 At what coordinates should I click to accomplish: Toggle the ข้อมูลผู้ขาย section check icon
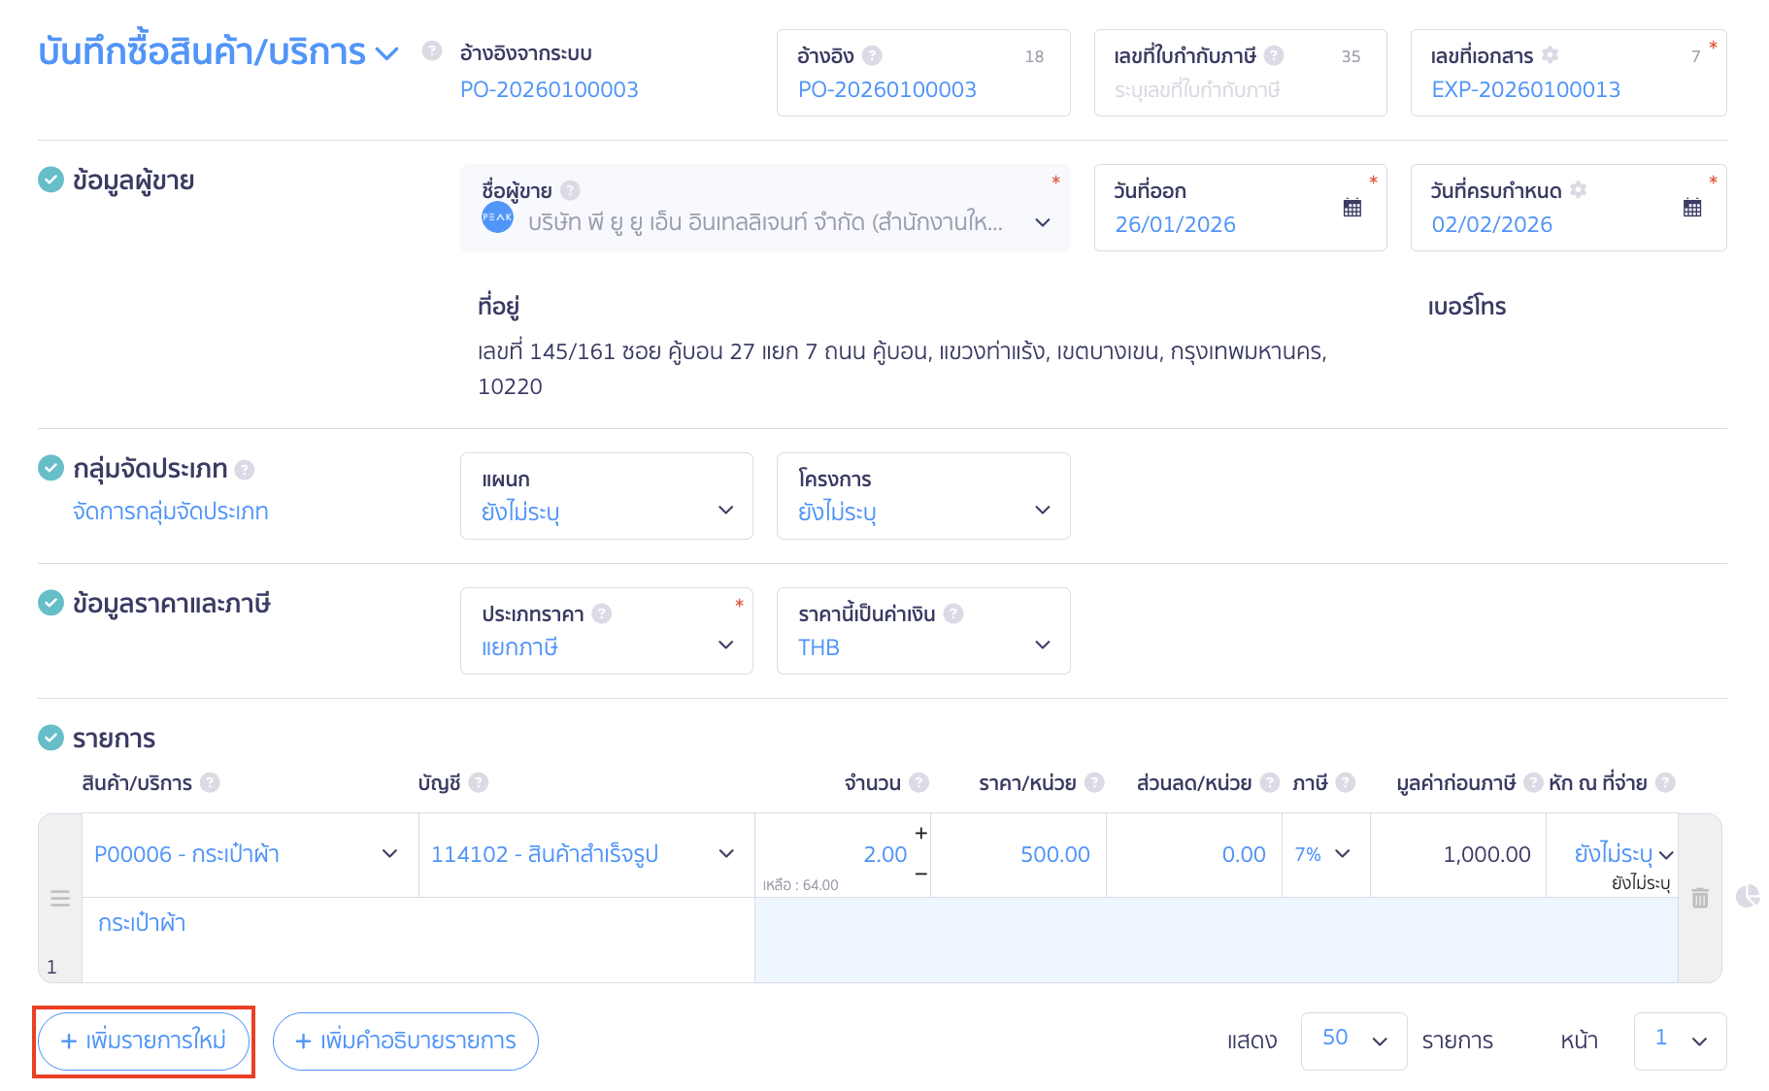(x=50, y=180)
